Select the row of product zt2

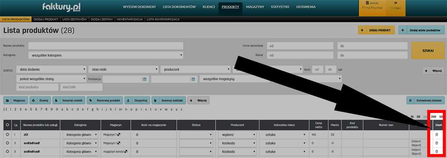pos(7,134)
